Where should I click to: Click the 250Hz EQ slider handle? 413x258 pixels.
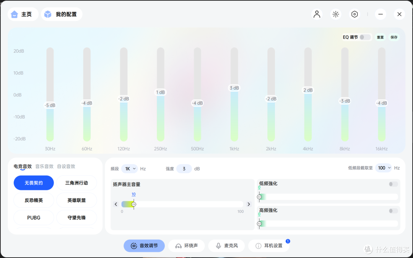[160, 92]
